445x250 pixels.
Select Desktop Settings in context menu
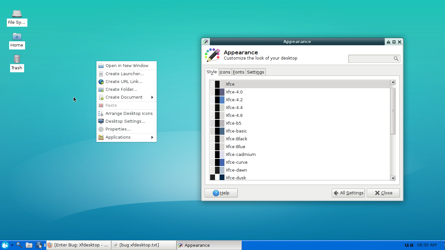click(x=125, y=121)
